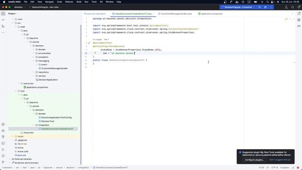Image resolution: width=302 pixels, height=170 pixels.
Task: Open the Project tool window icon
Action: point(3,14)
